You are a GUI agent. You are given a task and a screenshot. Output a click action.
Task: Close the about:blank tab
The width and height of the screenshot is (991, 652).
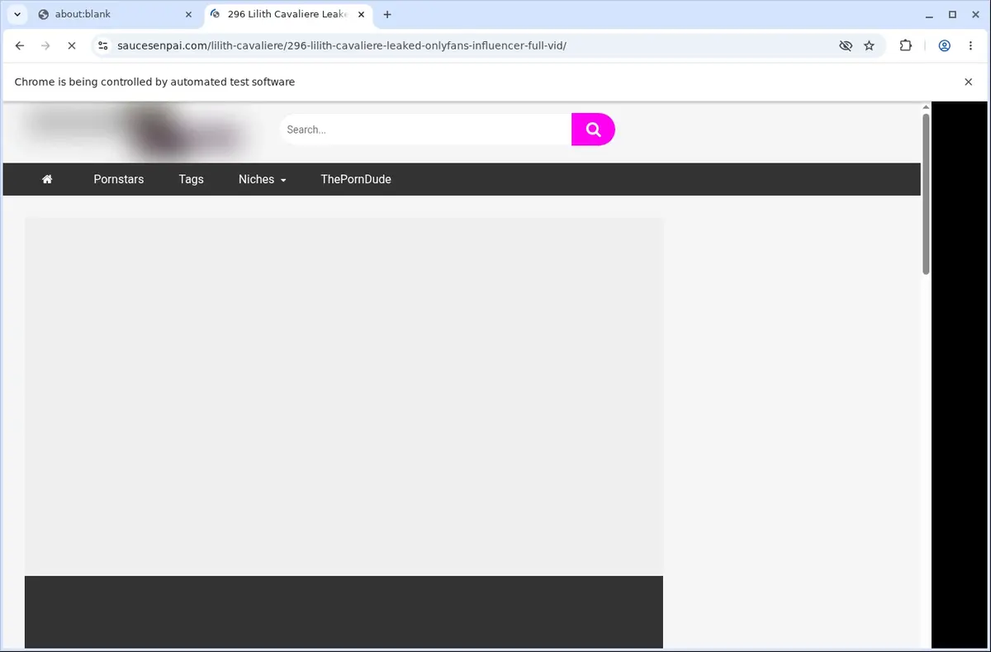point(187,14)
